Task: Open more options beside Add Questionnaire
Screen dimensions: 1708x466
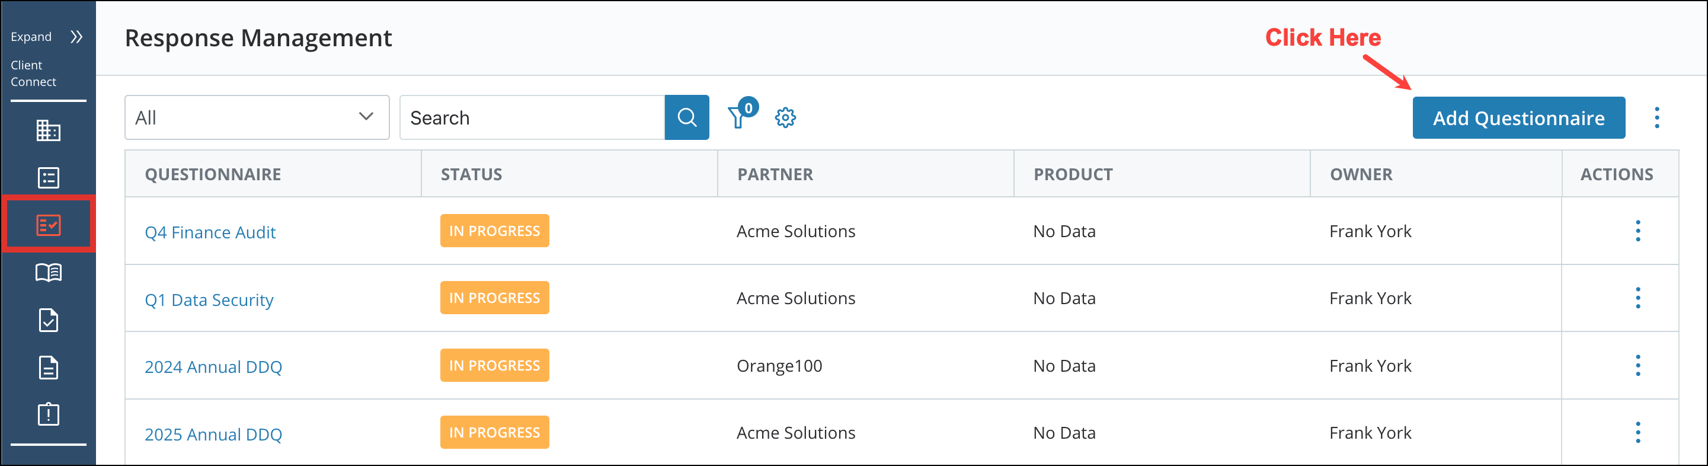Action: tap(1656, 117)
